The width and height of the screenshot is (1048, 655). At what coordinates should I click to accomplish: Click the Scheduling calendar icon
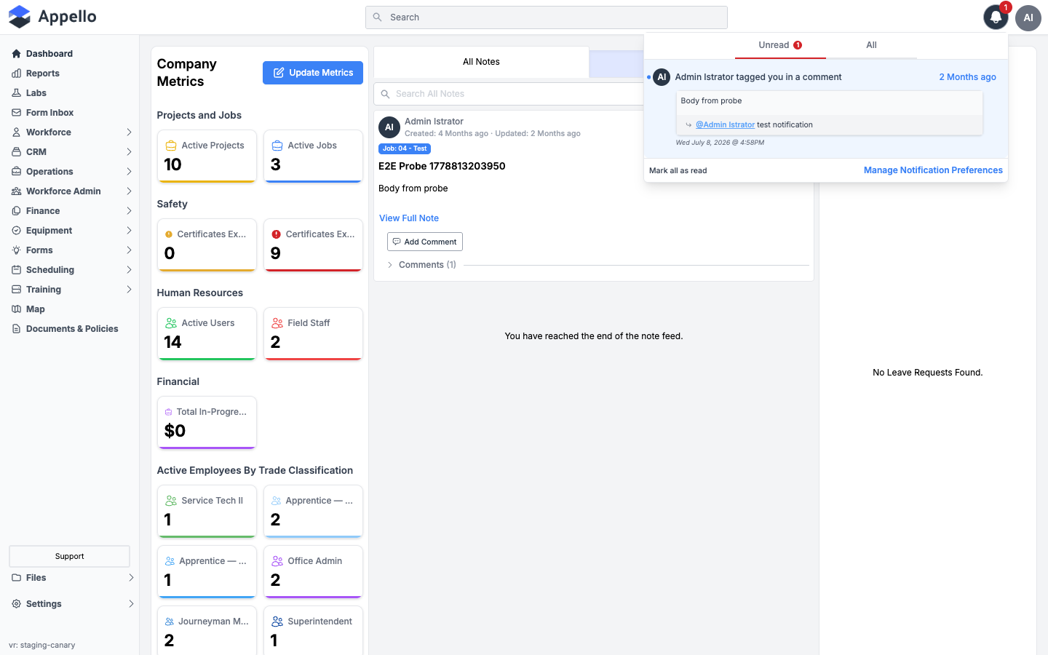(x=16, y=270)
